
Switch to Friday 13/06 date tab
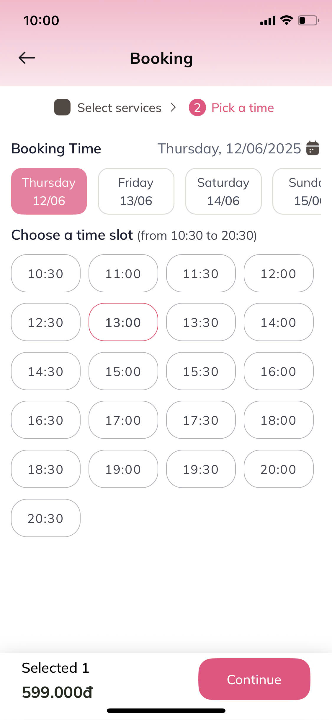(136, 191)
